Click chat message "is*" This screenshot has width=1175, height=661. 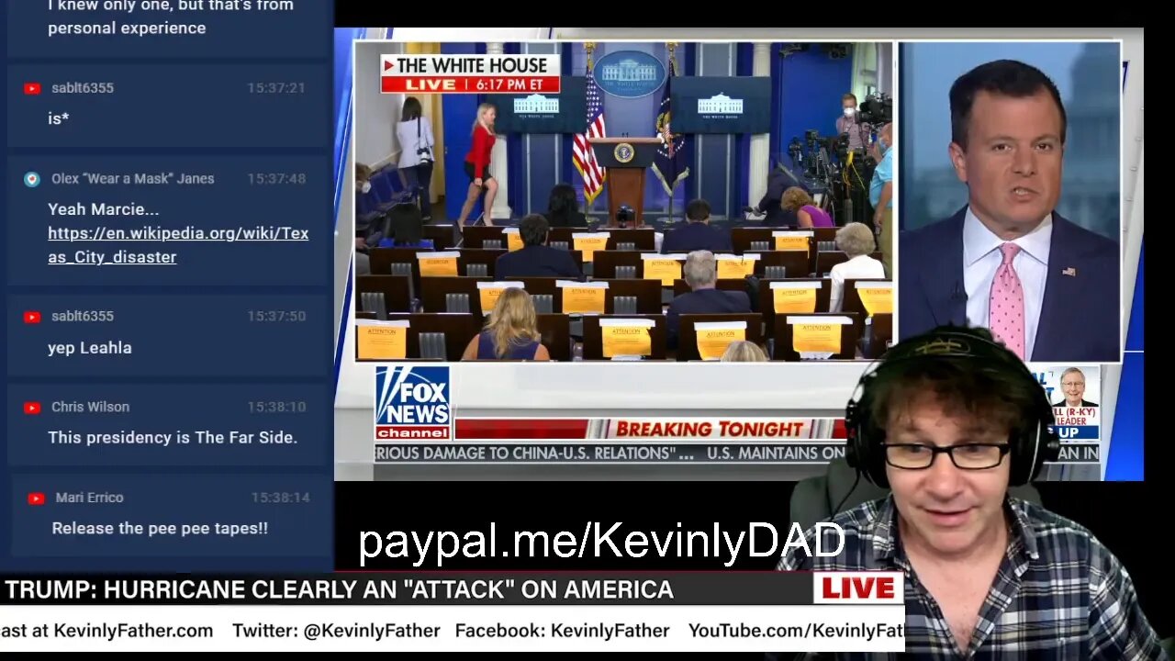[x=59, y=118]
